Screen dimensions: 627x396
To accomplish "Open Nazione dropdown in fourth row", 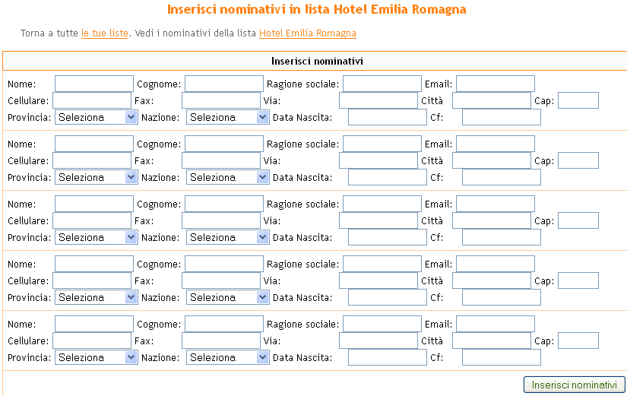I will 227,297.
